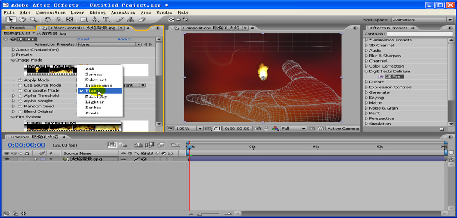Click the viewer 0:00:00:00 timecode button
This screenshot has width=457, height=218.
pos(237,129)
